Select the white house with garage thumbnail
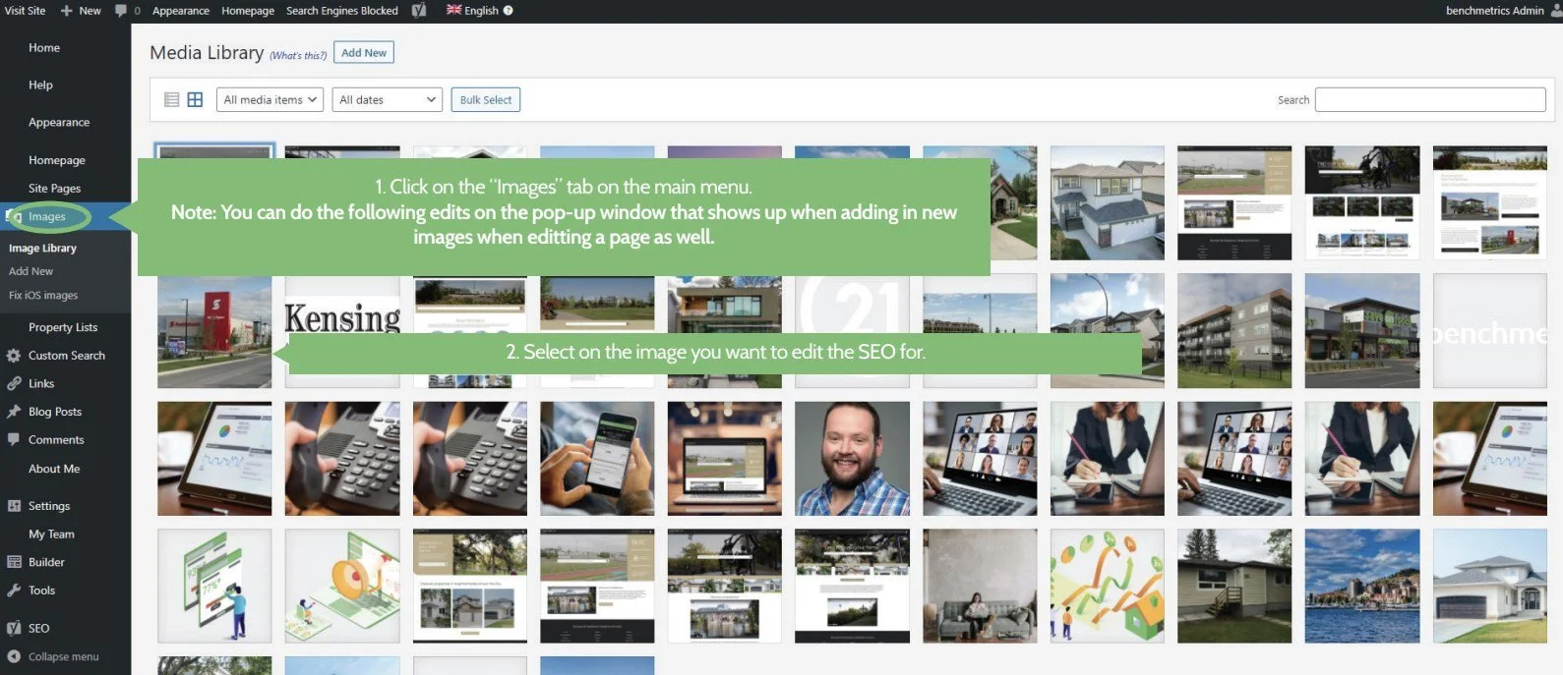 click(1489, 586)
